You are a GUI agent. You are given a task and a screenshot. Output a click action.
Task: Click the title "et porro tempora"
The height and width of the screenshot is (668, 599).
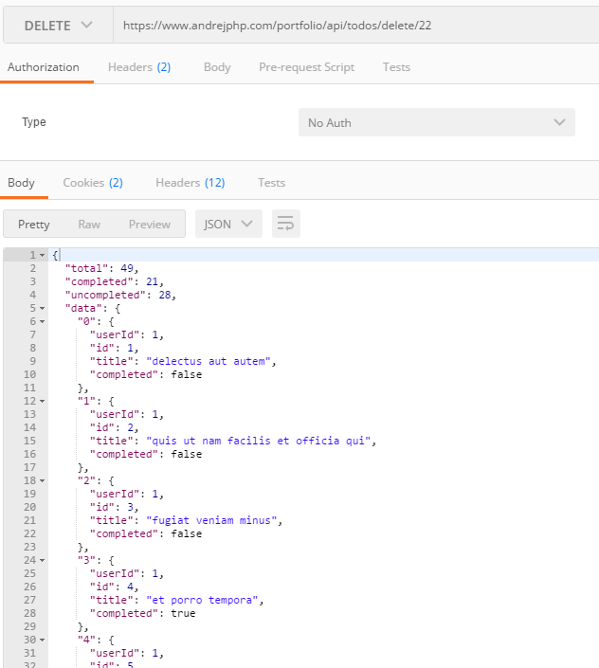point(203,601)
